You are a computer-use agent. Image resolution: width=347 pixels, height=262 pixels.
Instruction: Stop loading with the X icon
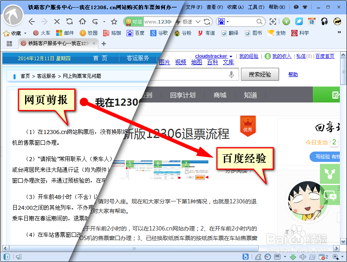57,22
